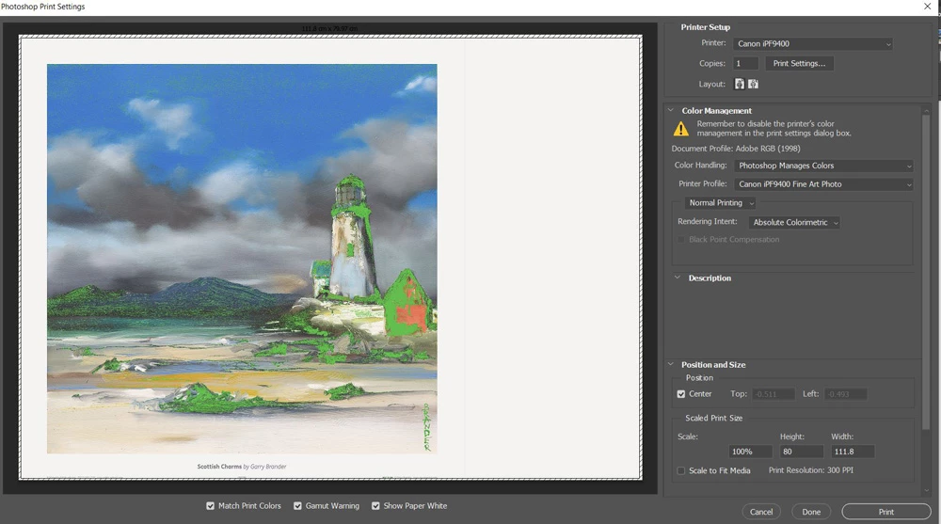Open the Rendering Intent dropdown
This screenshot has height=524, width=941.
794,222
